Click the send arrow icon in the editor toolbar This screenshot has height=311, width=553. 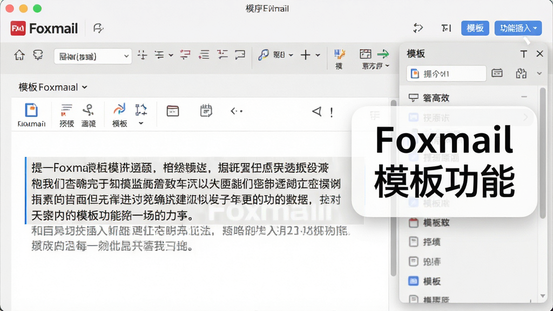(316, 111)
